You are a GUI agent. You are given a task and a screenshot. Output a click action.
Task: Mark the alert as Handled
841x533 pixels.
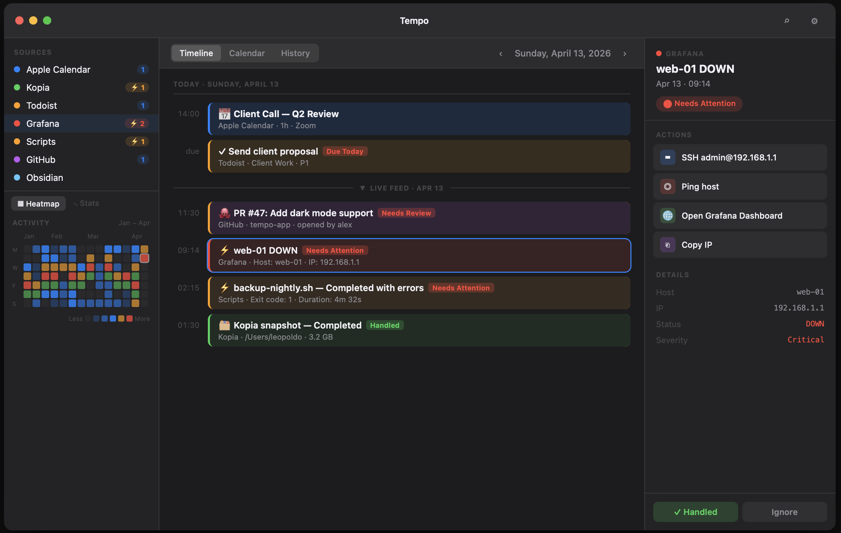pos(695,512)
